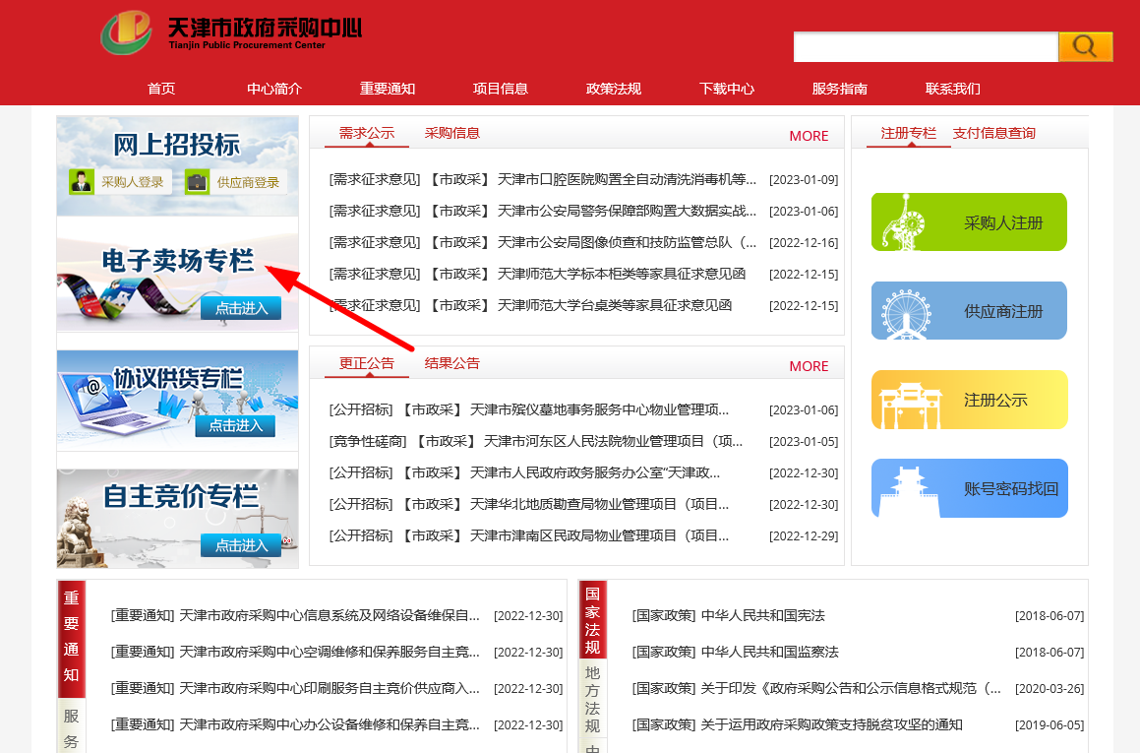Open 采购人登录 purchaser login

click(121, 182)
